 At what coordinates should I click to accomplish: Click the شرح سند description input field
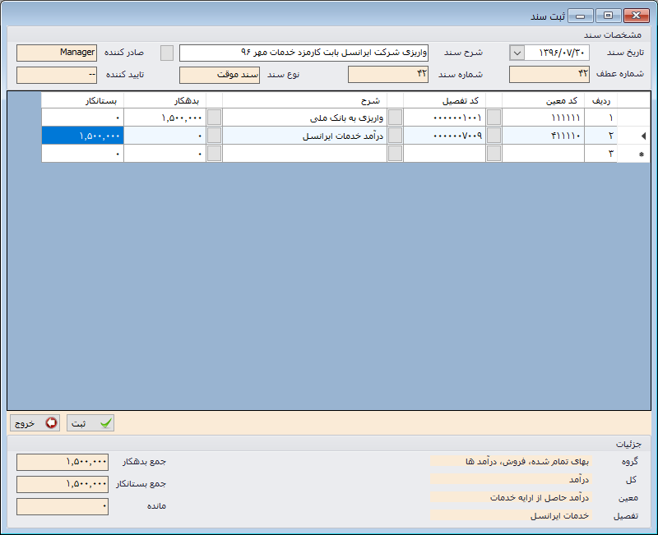304,53
